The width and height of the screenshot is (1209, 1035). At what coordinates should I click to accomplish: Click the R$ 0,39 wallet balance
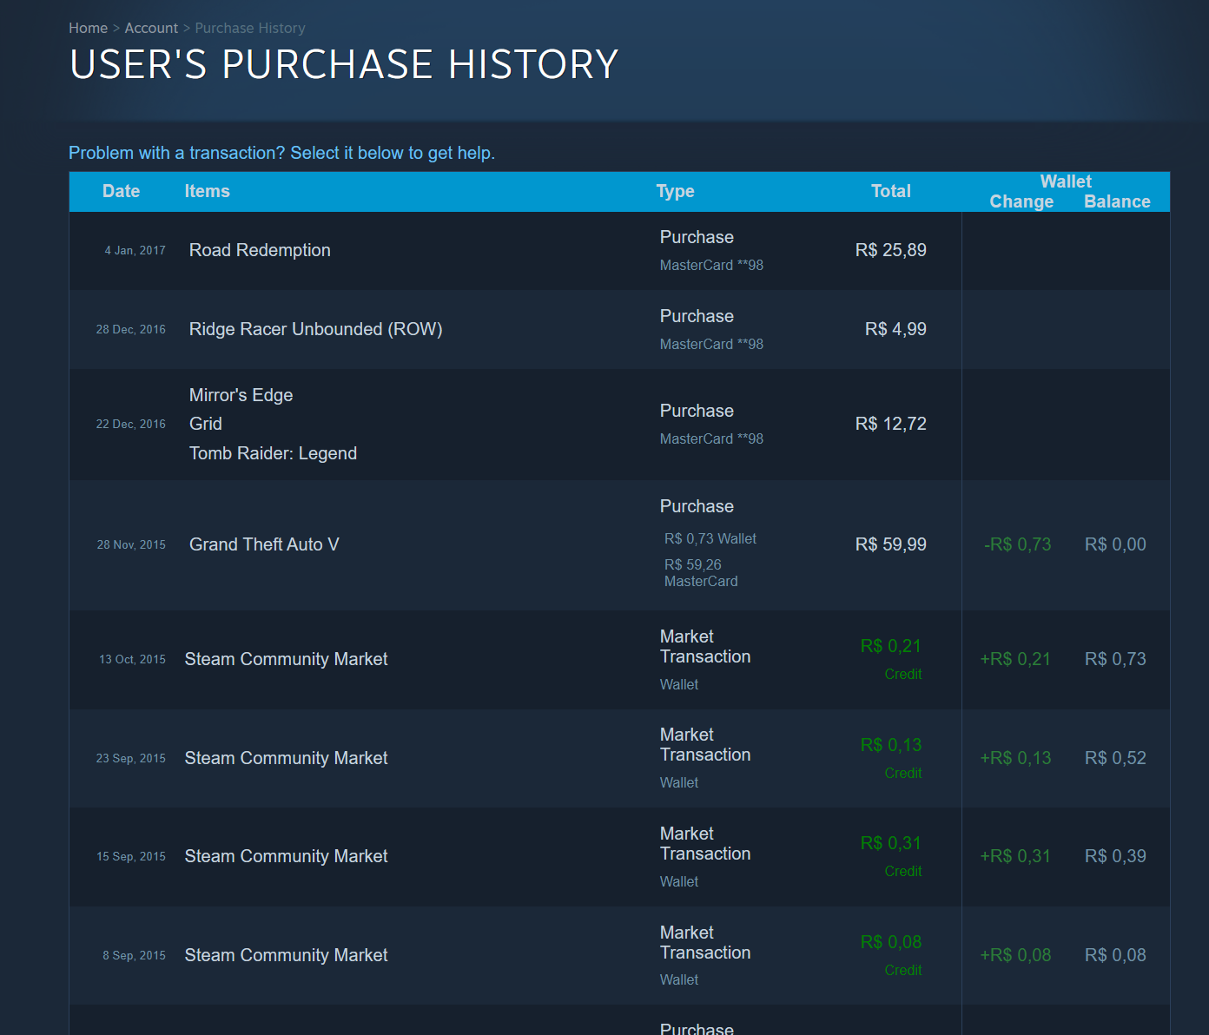pyautogui.click(x=1115, y=856)
